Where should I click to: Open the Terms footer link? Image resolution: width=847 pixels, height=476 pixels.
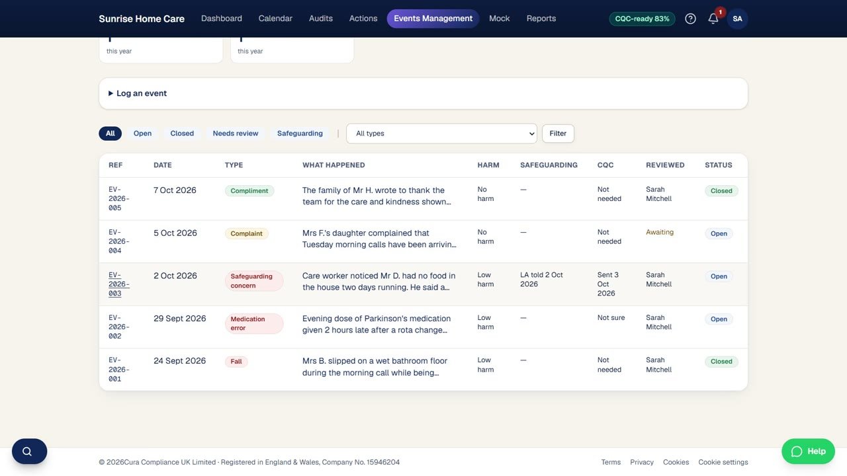point(611,462)
